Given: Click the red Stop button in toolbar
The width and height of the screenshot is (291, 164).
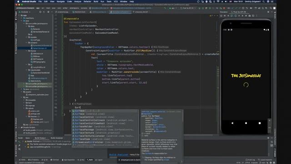Looking at the screenshot, I should click(x=224, y=8).
